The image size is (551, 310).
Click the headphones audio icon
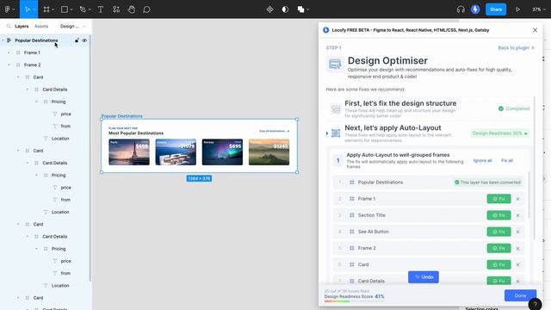coord(461,9)
